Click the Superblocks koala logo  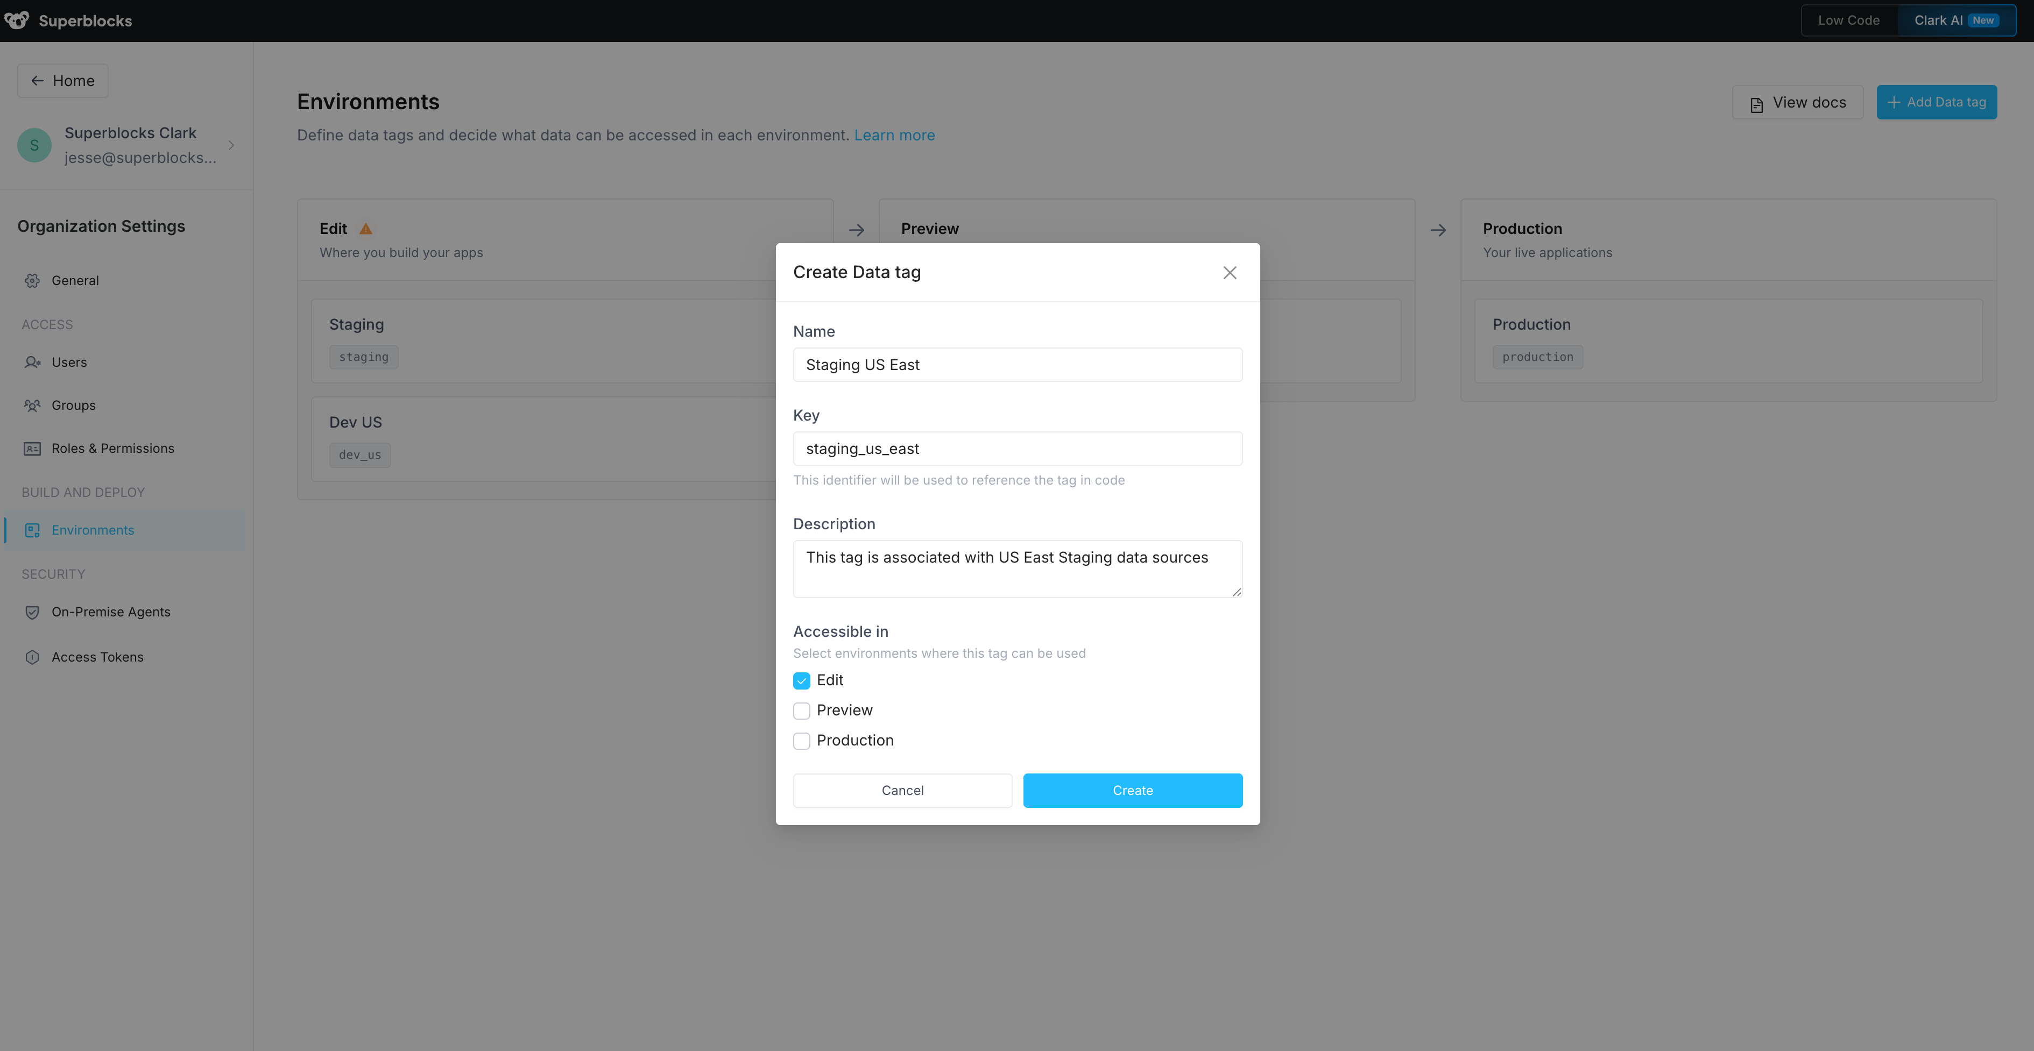(17, 20)
